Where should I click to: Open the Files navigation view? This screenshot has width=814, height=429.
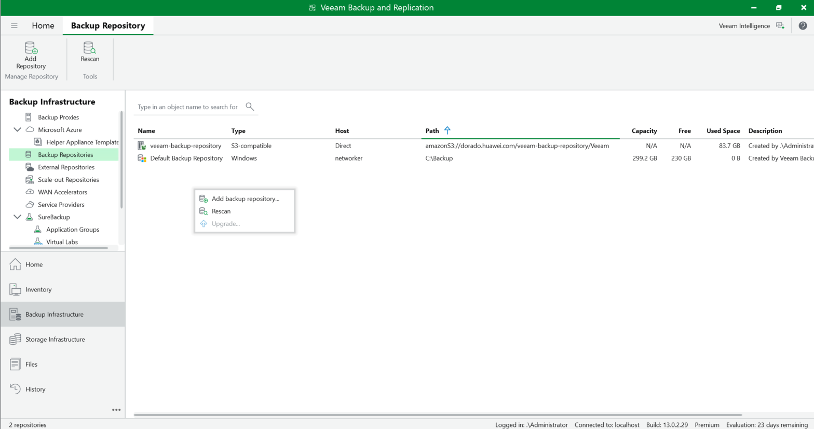point(63,364)
